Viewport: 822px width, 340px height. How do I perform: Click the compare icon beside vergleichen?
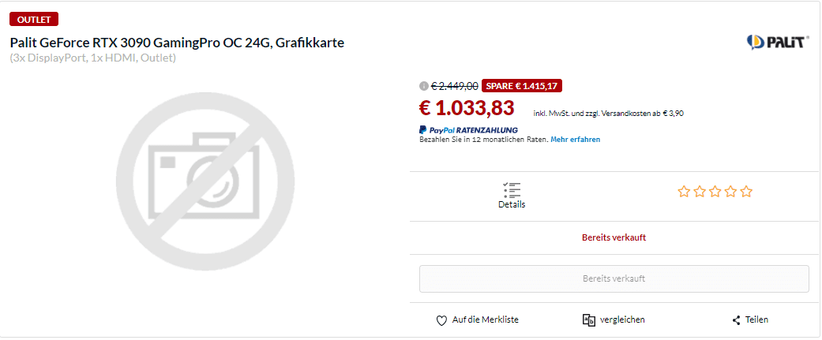coord(588,320)
